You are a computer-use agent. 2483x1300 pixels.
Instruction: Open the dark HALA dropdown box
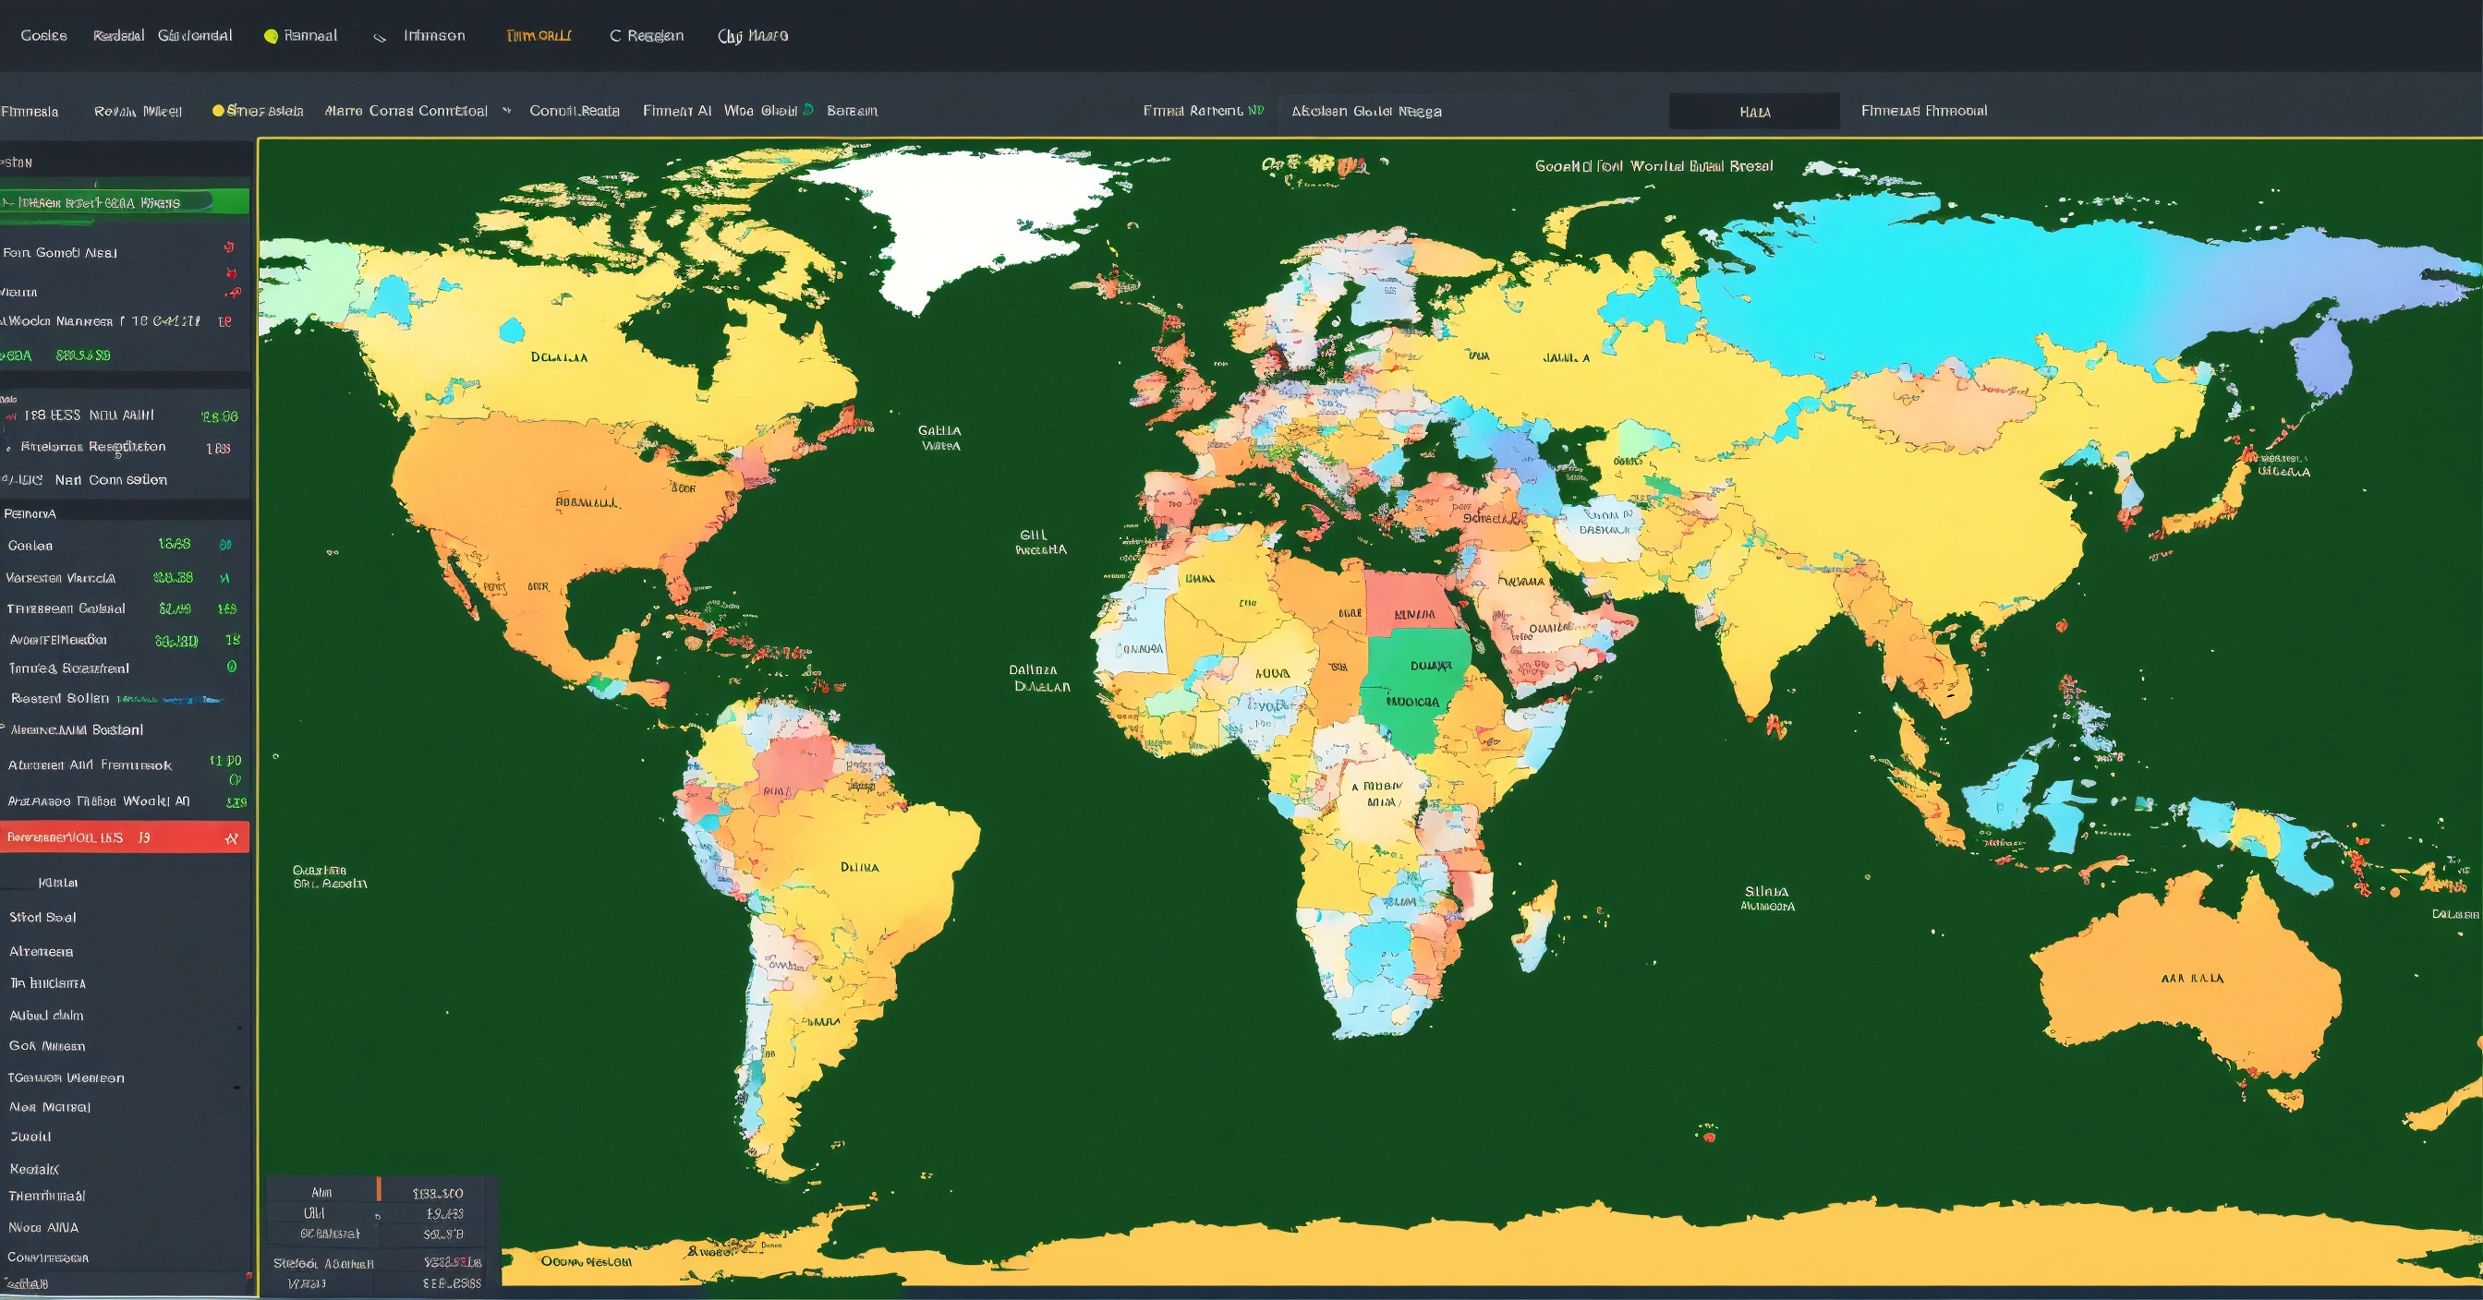[x=1753, y=112]
